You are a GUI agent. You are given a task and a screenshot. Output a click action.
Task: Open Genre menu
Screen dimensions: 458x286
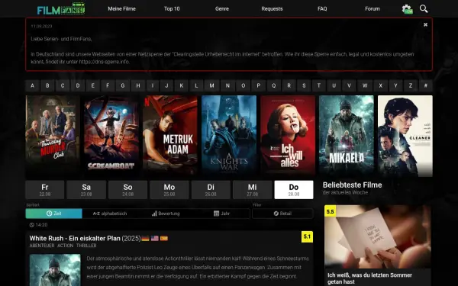point(222,8)
